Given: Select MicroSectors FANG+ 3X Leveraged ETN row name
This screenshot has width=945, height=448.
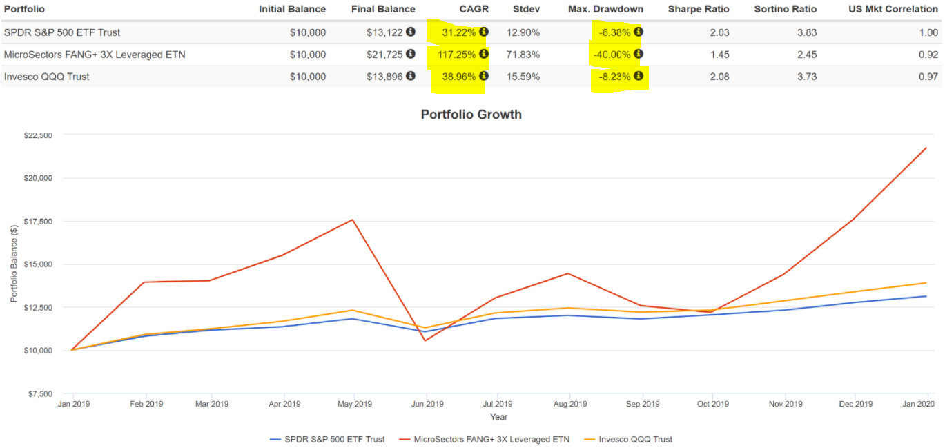Looking at the screenshot, I should click(95, 55).
